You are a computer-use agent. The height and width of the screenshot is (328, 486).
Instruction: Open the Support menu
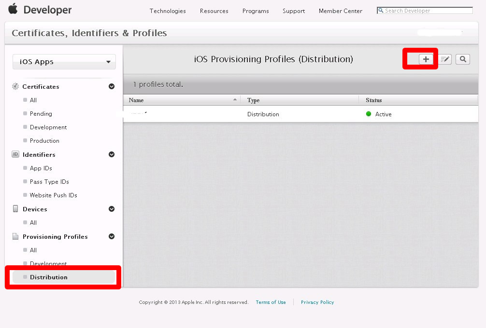pyautogui.click(x=294, y=11)
